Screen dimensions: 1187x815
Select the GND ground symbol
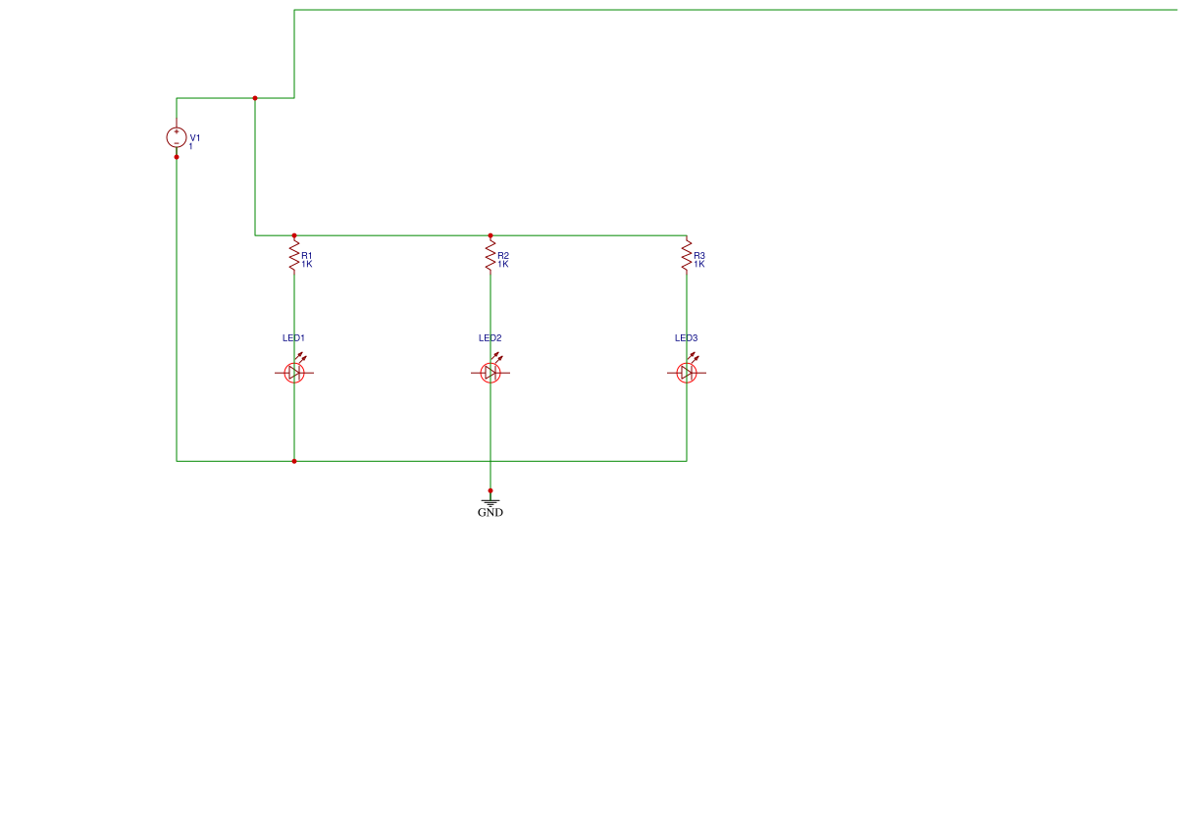pyautogui.click(x=490, y=503)
